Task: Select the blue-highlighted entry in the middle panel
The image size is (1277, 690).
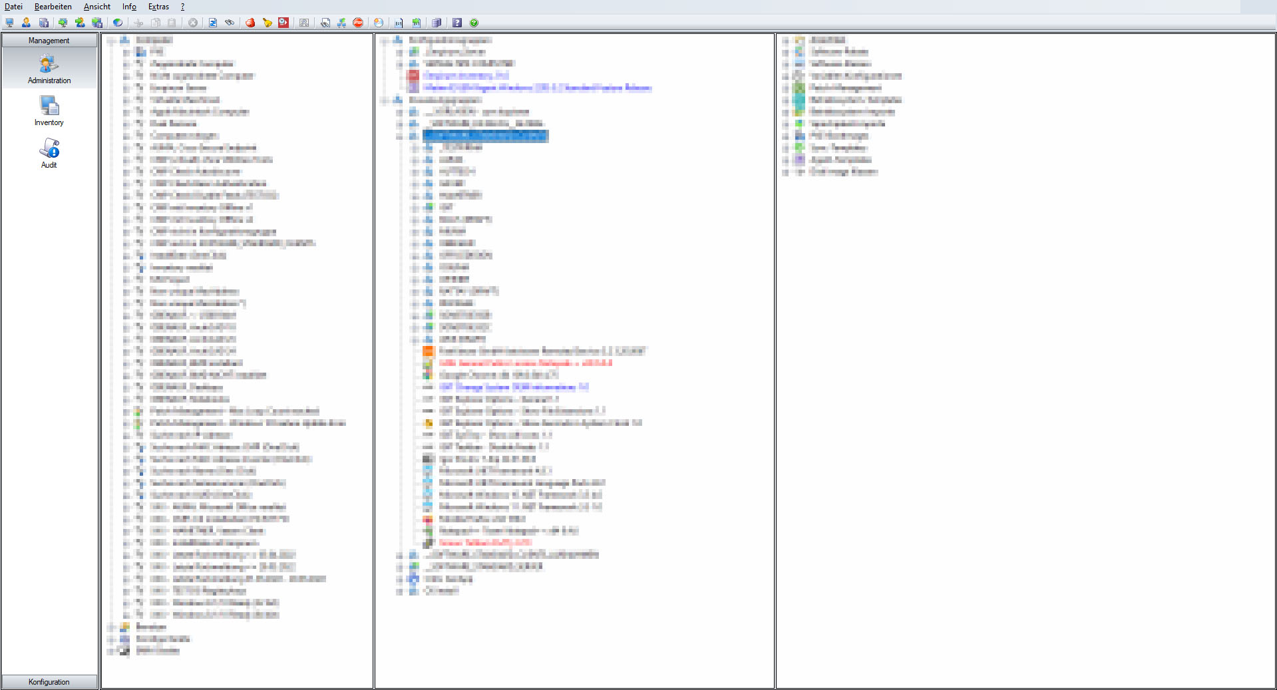Action: [x=486, y=136]
